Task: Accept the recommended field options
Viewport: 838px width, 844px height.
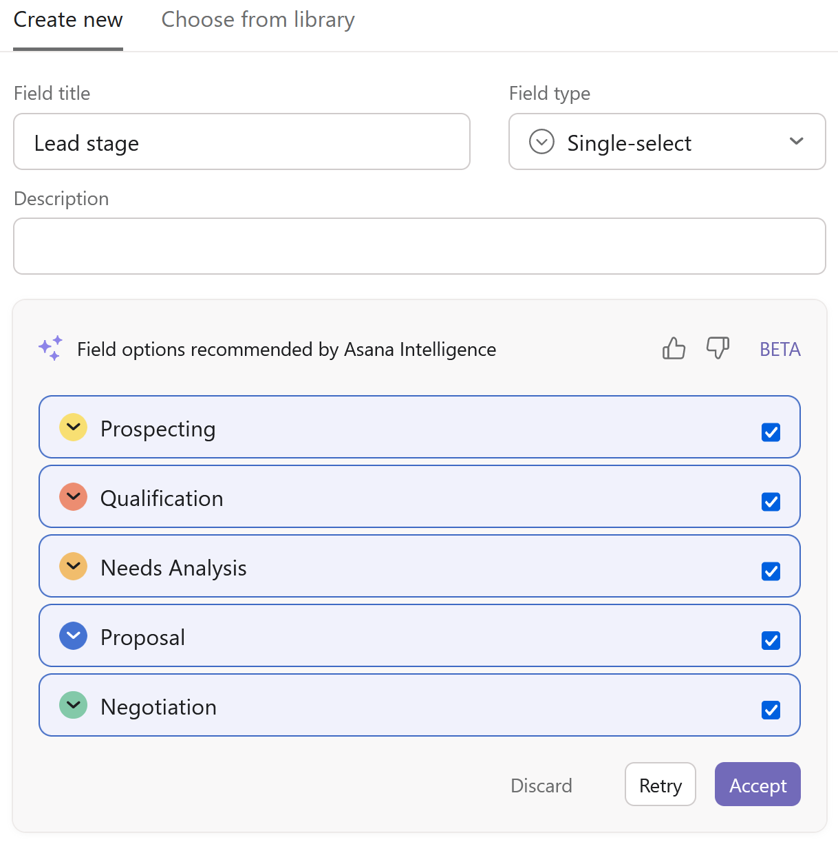Action: click(x=758, y=785)
